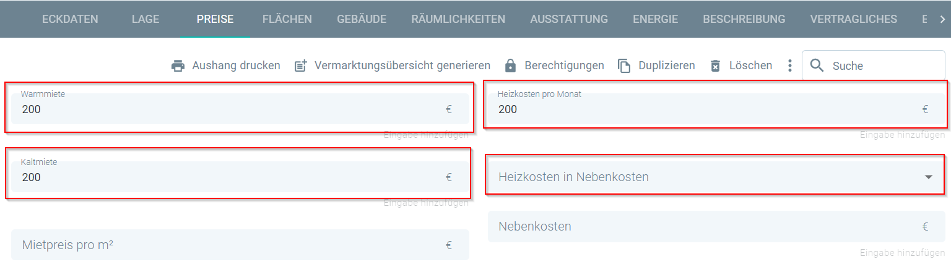Switch to the Eckdaten tab
The image size is (951, 267).
[70, 19]
